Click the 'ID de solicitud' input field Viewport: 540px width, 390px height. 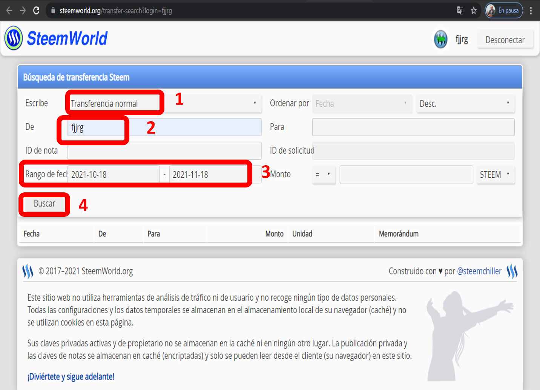point(413,151)
